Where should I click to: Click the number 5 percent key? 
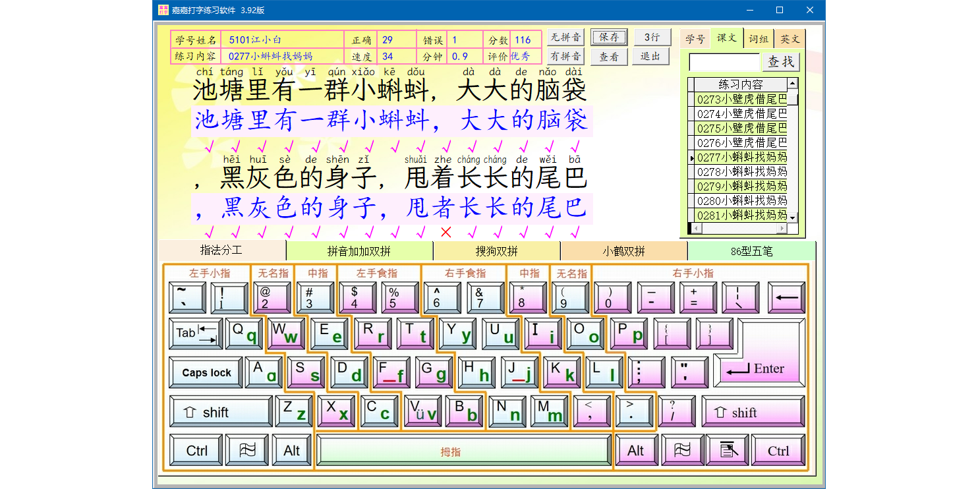[x=400, y=298]
